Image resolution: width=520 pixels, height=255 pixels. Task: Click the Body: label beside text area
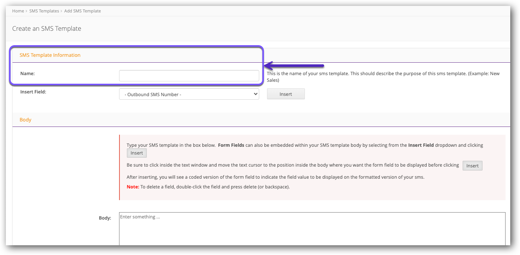tap(105, 218)
